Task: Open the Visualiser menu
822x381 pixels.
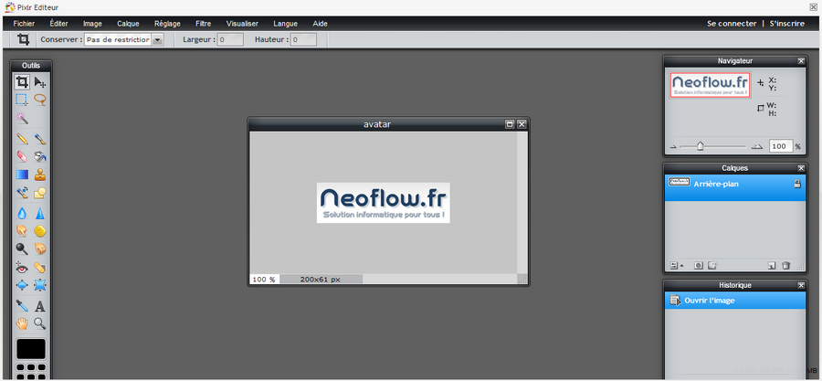Action: click(x=242, y=24)
